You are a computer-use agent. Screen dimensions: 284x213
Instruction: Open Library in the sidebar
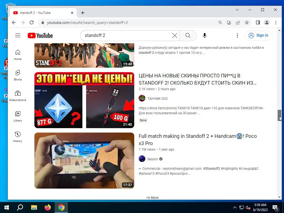coord(17,116)
